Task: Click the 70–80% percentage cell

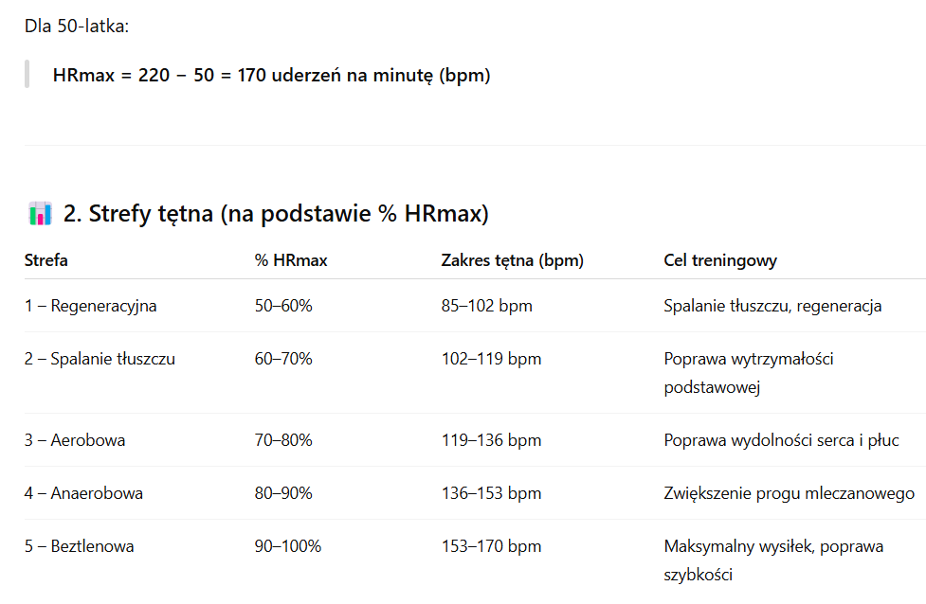Action: click(283, 440)
